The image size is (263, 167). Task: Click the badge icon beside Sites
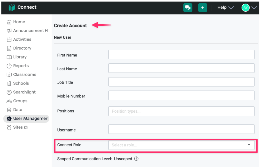[26, 128]
